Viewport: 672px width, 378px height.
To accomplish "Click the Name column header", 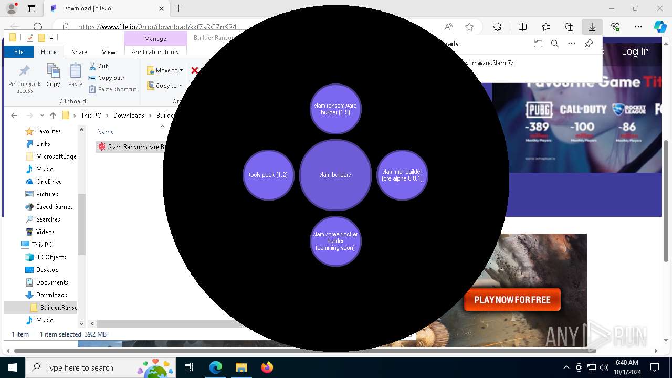I will [x=106, y=132].
